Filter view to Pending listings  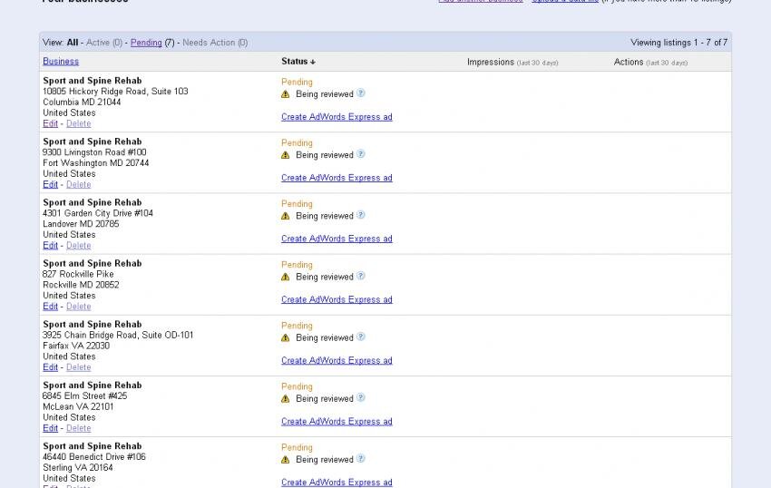(146, 43)
